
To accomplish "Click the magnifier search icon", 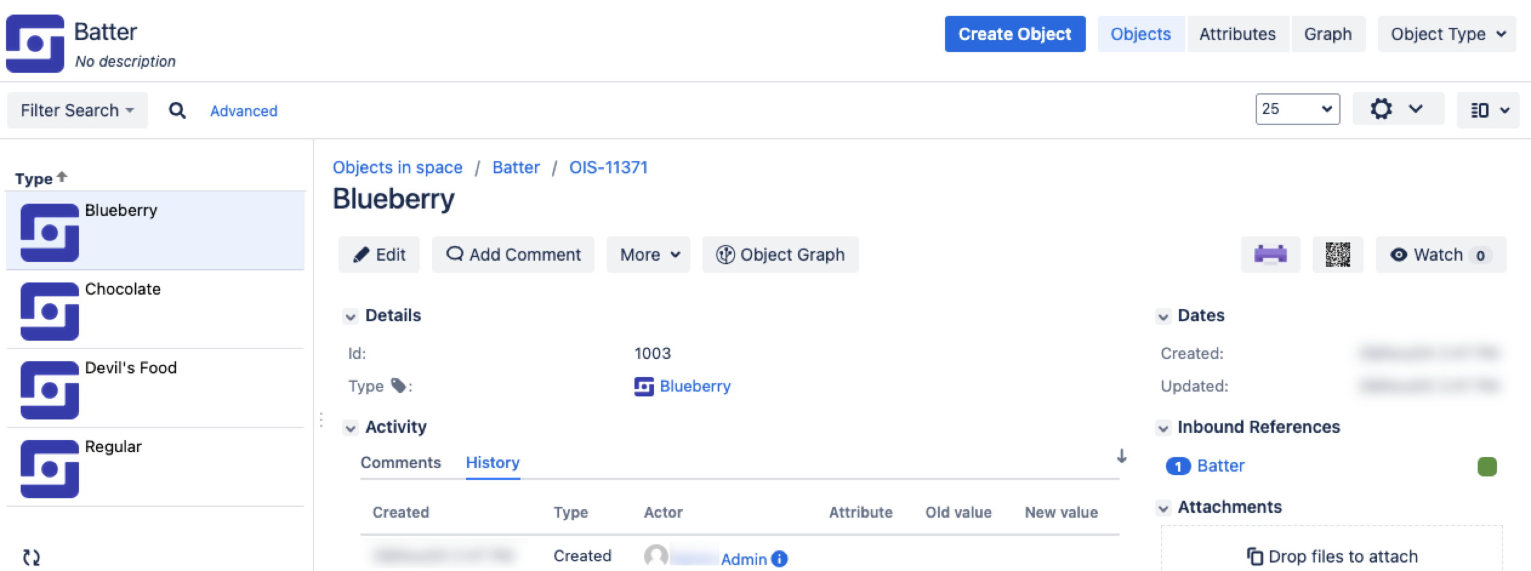I will click(177, 110).
